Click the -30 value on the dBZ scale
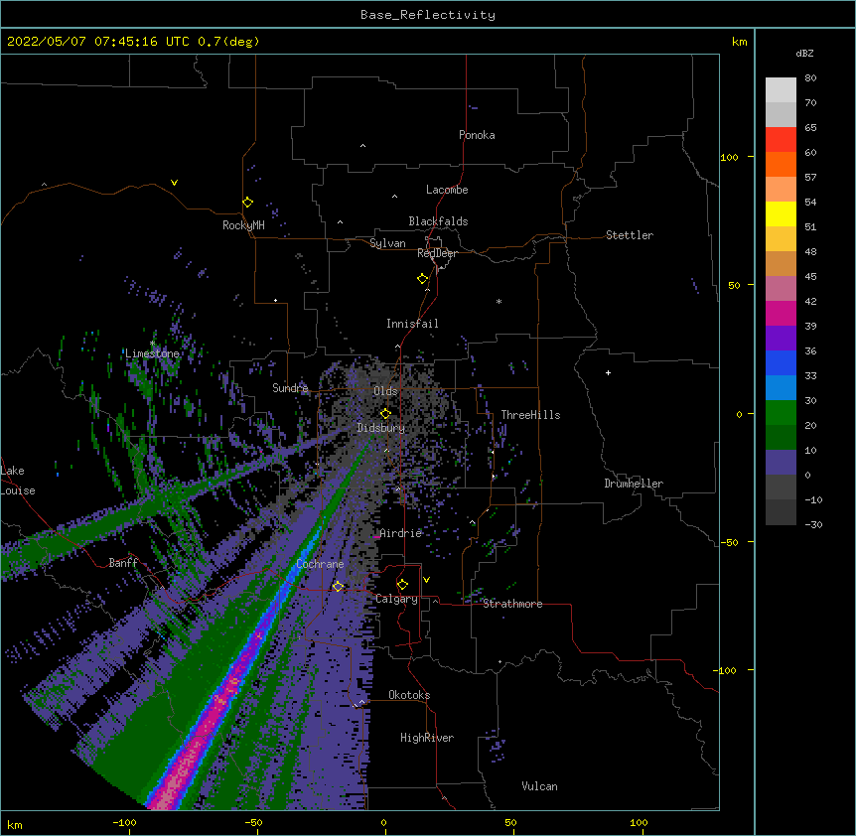The image size is (856, 836). tap(813, 524)
